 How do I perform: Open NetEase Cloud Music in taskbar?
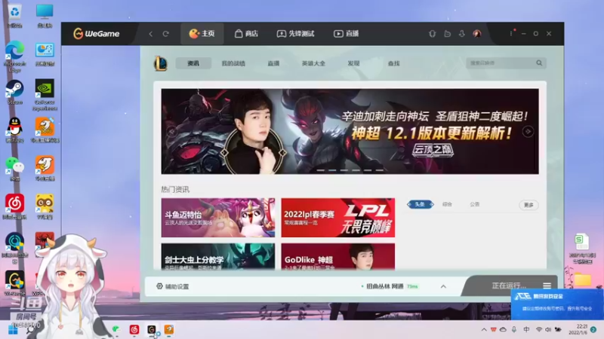pyautogui.click(x=134, y=329)
